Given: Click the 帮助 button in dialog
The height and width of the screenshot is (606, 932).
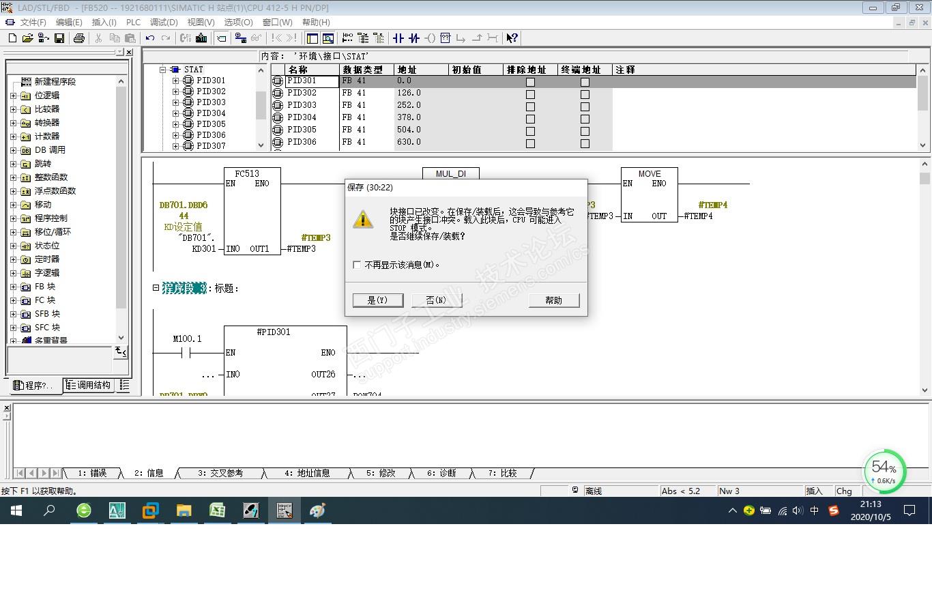Looking at the screenshot, I should (x=554, y=300).
